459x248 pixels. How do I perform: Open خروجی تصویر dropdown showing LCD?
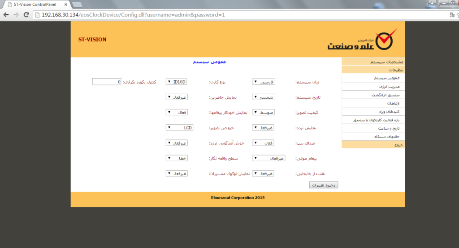click(x=179, y=127)
